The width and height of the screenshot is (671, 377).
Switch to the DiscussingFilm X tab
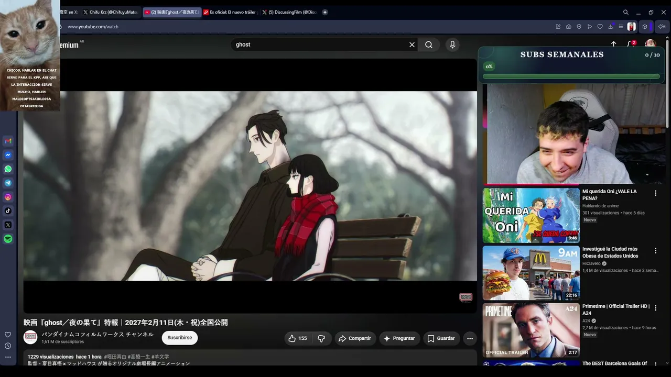[289, 12]
